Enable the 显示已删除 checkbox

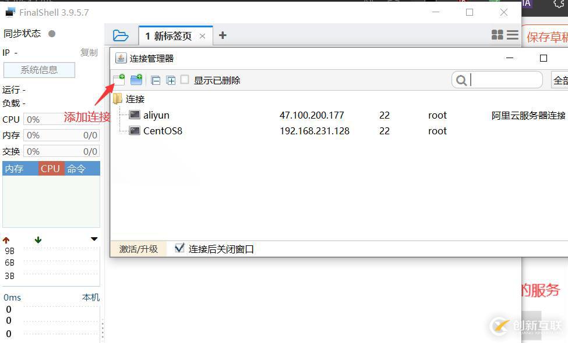[184, 80]
